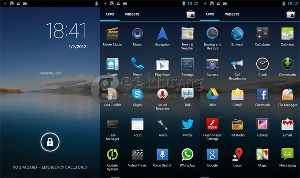The width and height of the screenshot is (300, 178).
Task: Select APPS tab in right screen
Action: click(210, 15)
